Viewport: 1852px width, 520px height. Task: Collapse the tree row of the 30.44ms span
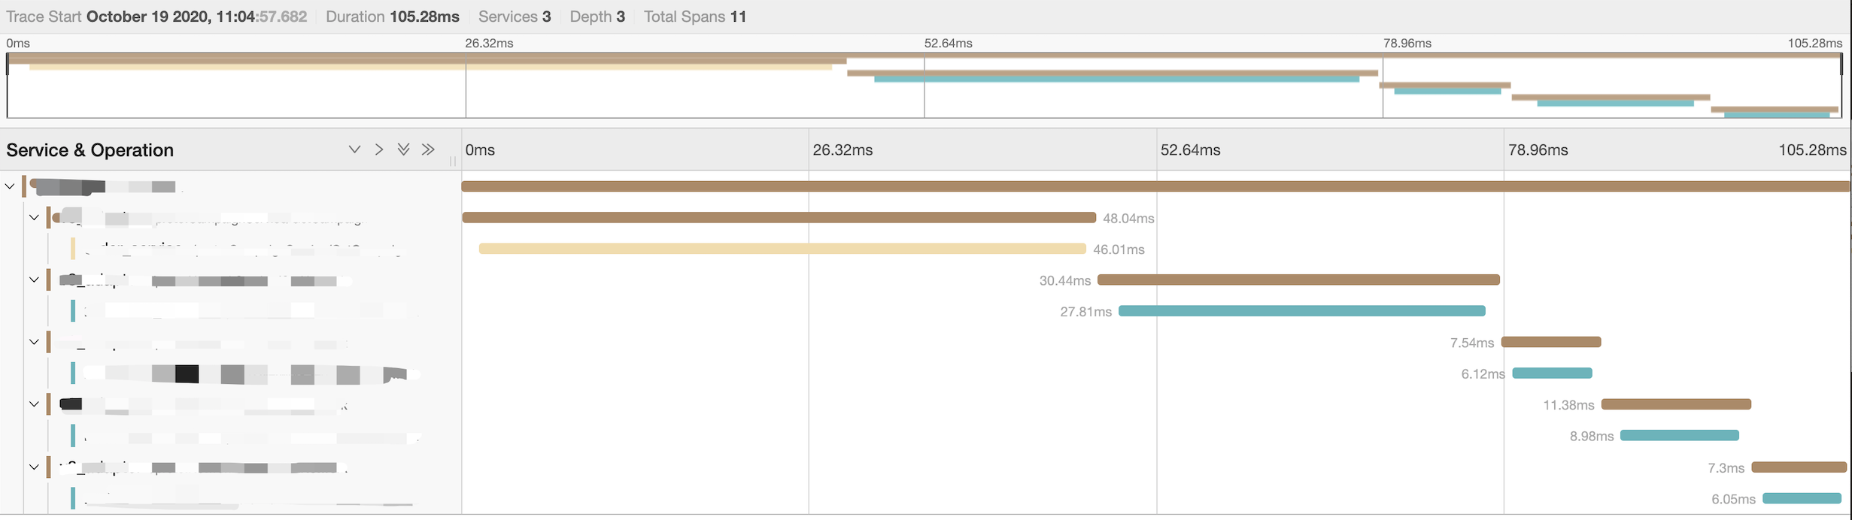pyautogui.click(x=34, y=280)
